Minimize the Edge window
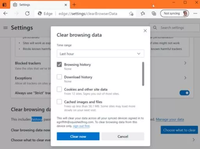Viewport: 200px width, 149px height. tap(174, 2)
